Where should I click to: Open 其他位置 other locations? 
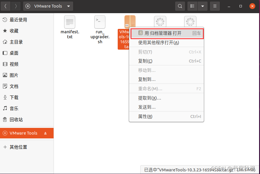point(27,147)
